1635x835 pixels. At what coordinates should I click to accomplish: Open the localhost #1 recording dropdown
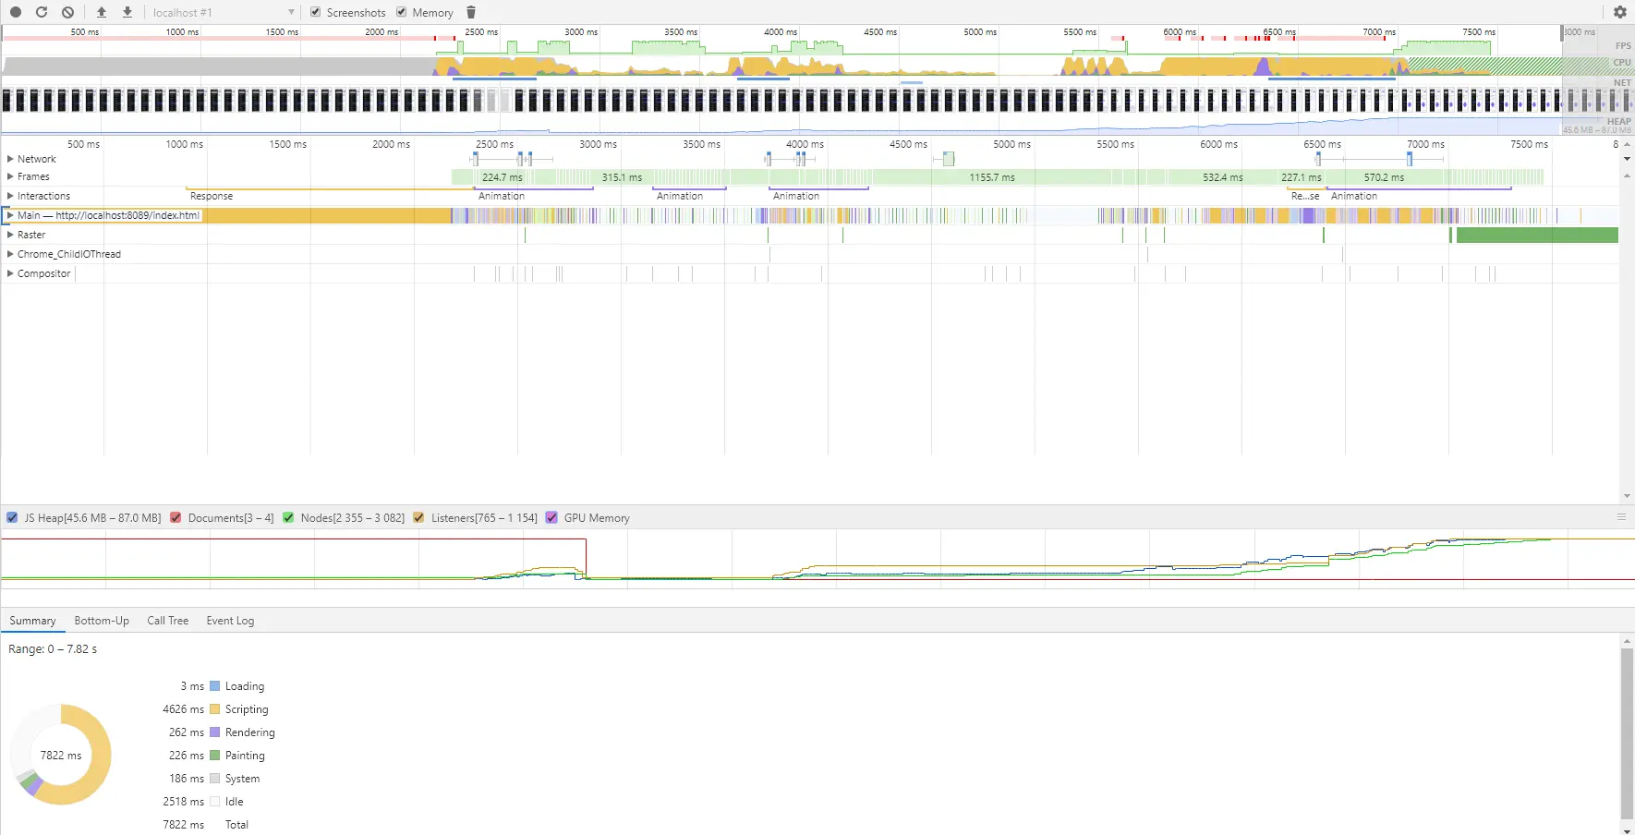click(224, 12)
